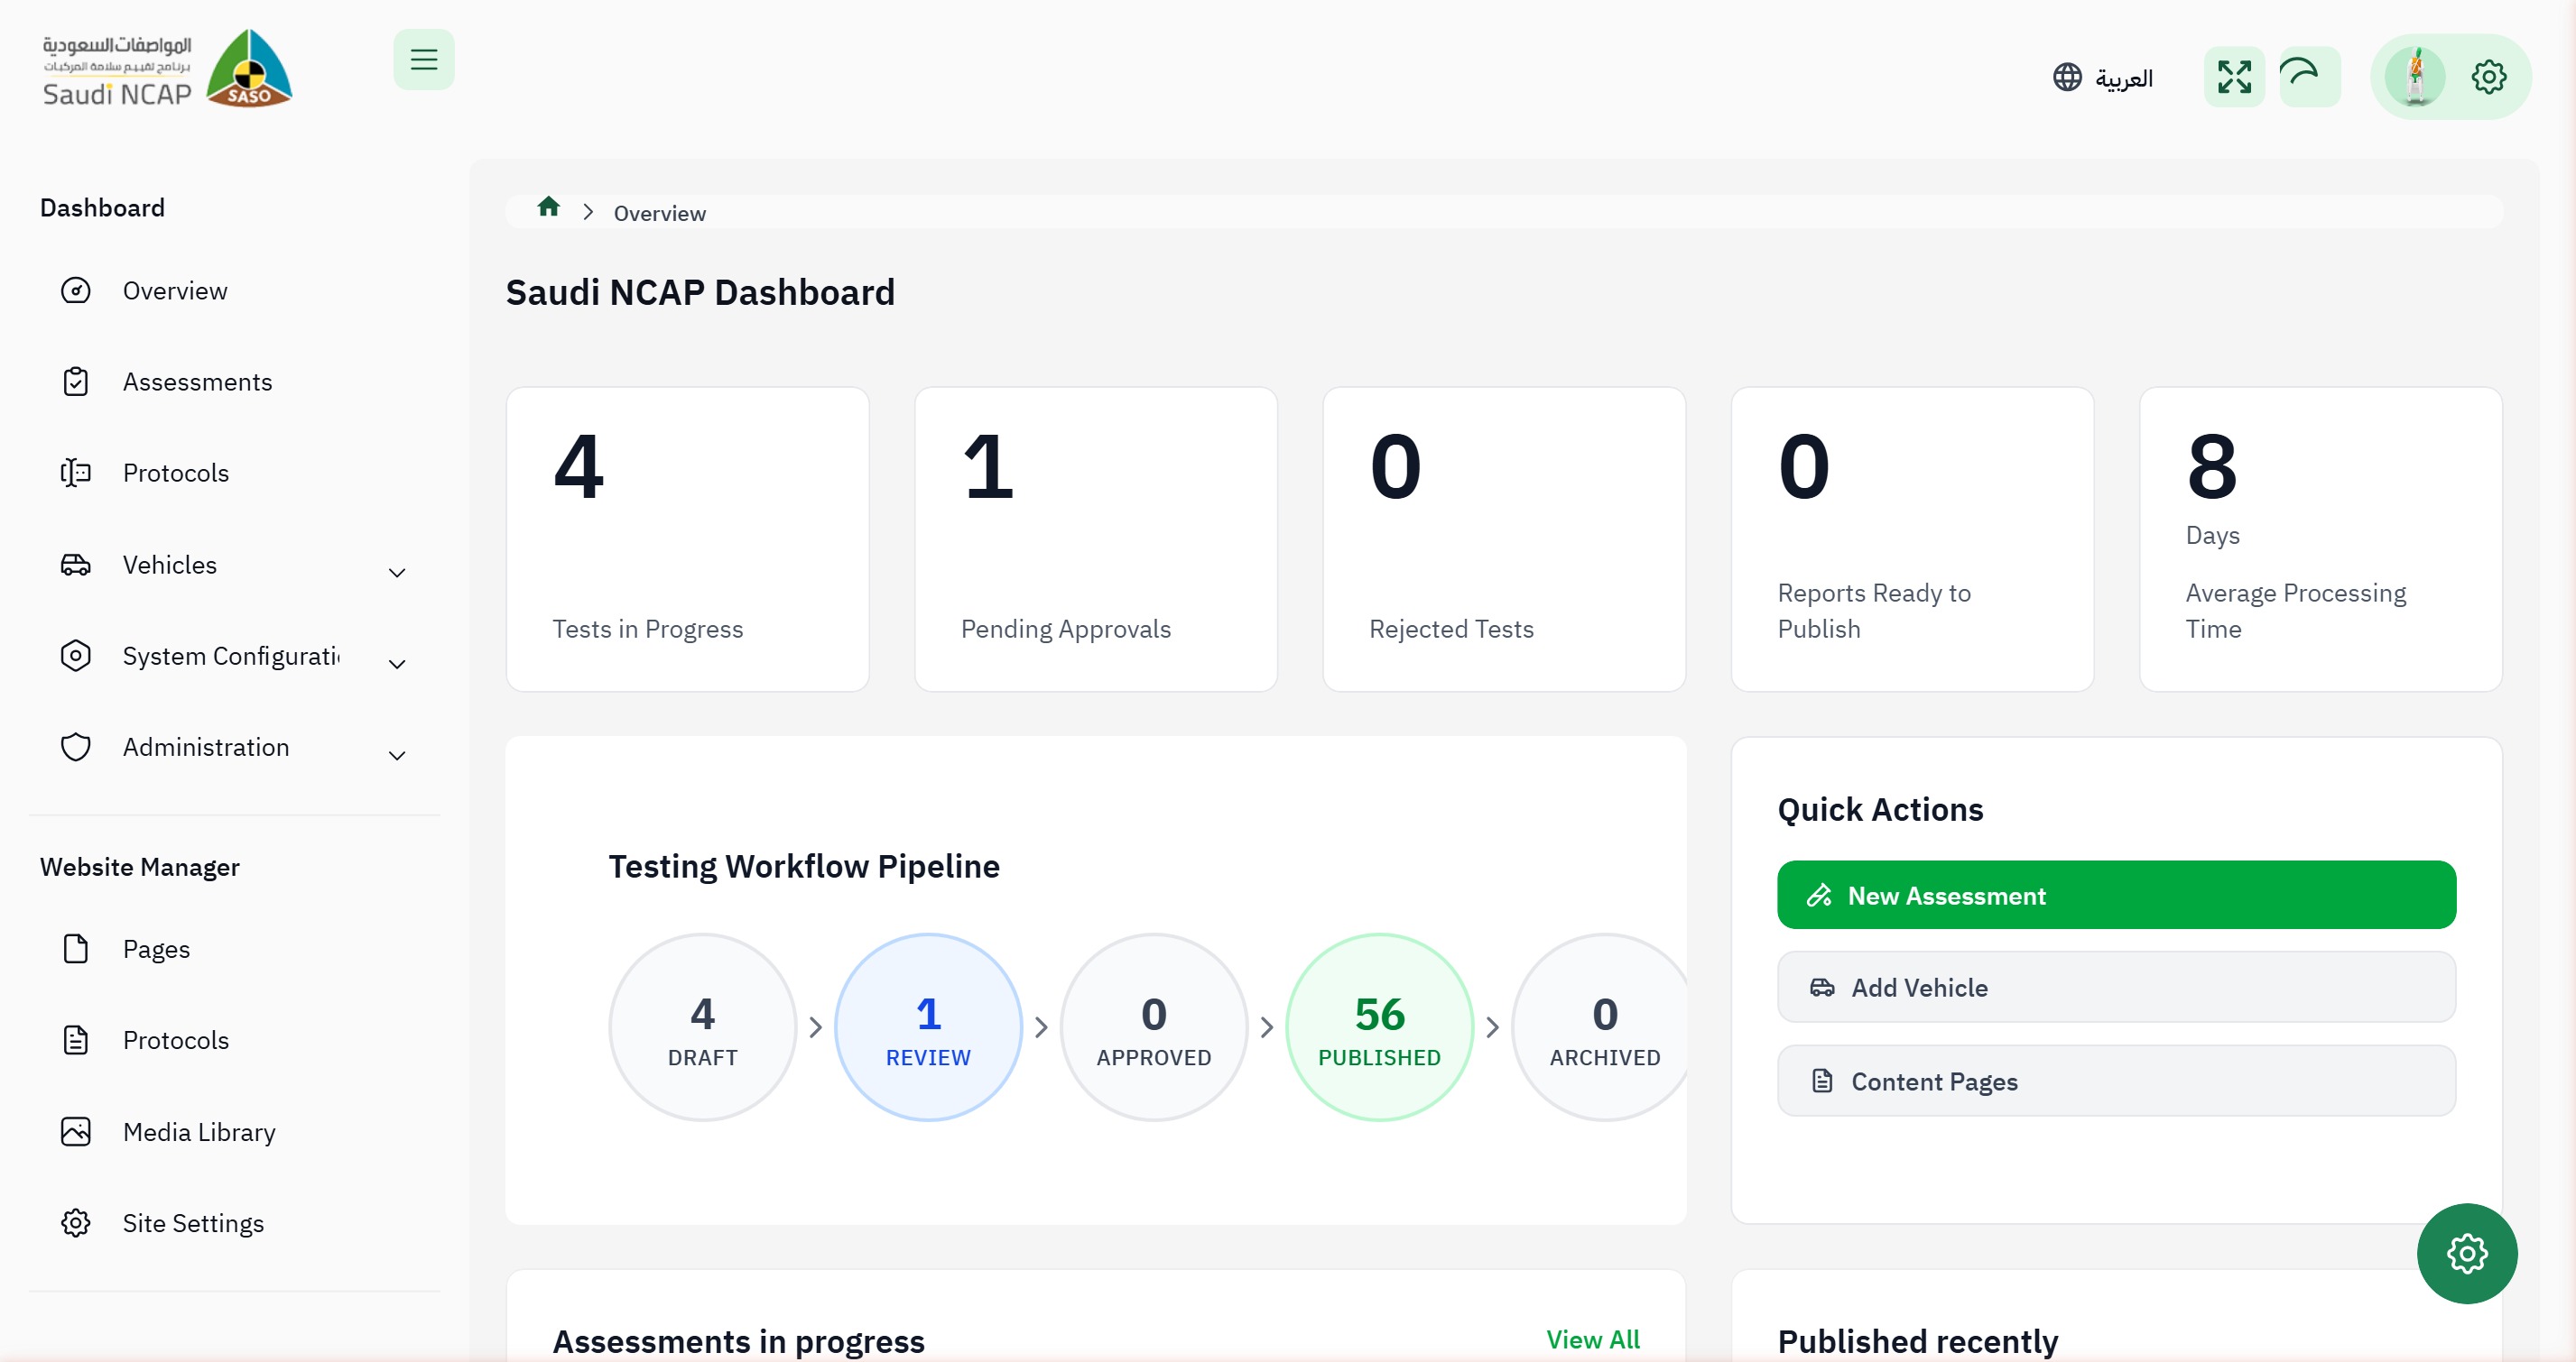Open Vehicles menu item
The height and width of the screenshot is (1362, 2576).
234,565
